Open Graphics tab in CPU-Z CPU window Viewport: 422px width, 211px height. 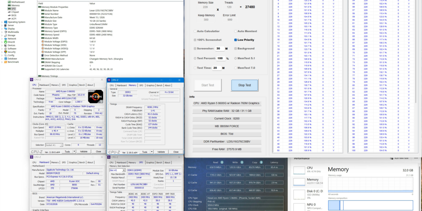tap(73, 85)
